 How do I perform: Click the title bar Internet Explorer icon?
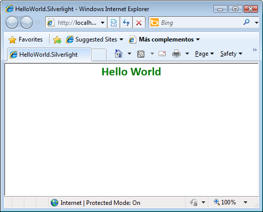point(9,9)
